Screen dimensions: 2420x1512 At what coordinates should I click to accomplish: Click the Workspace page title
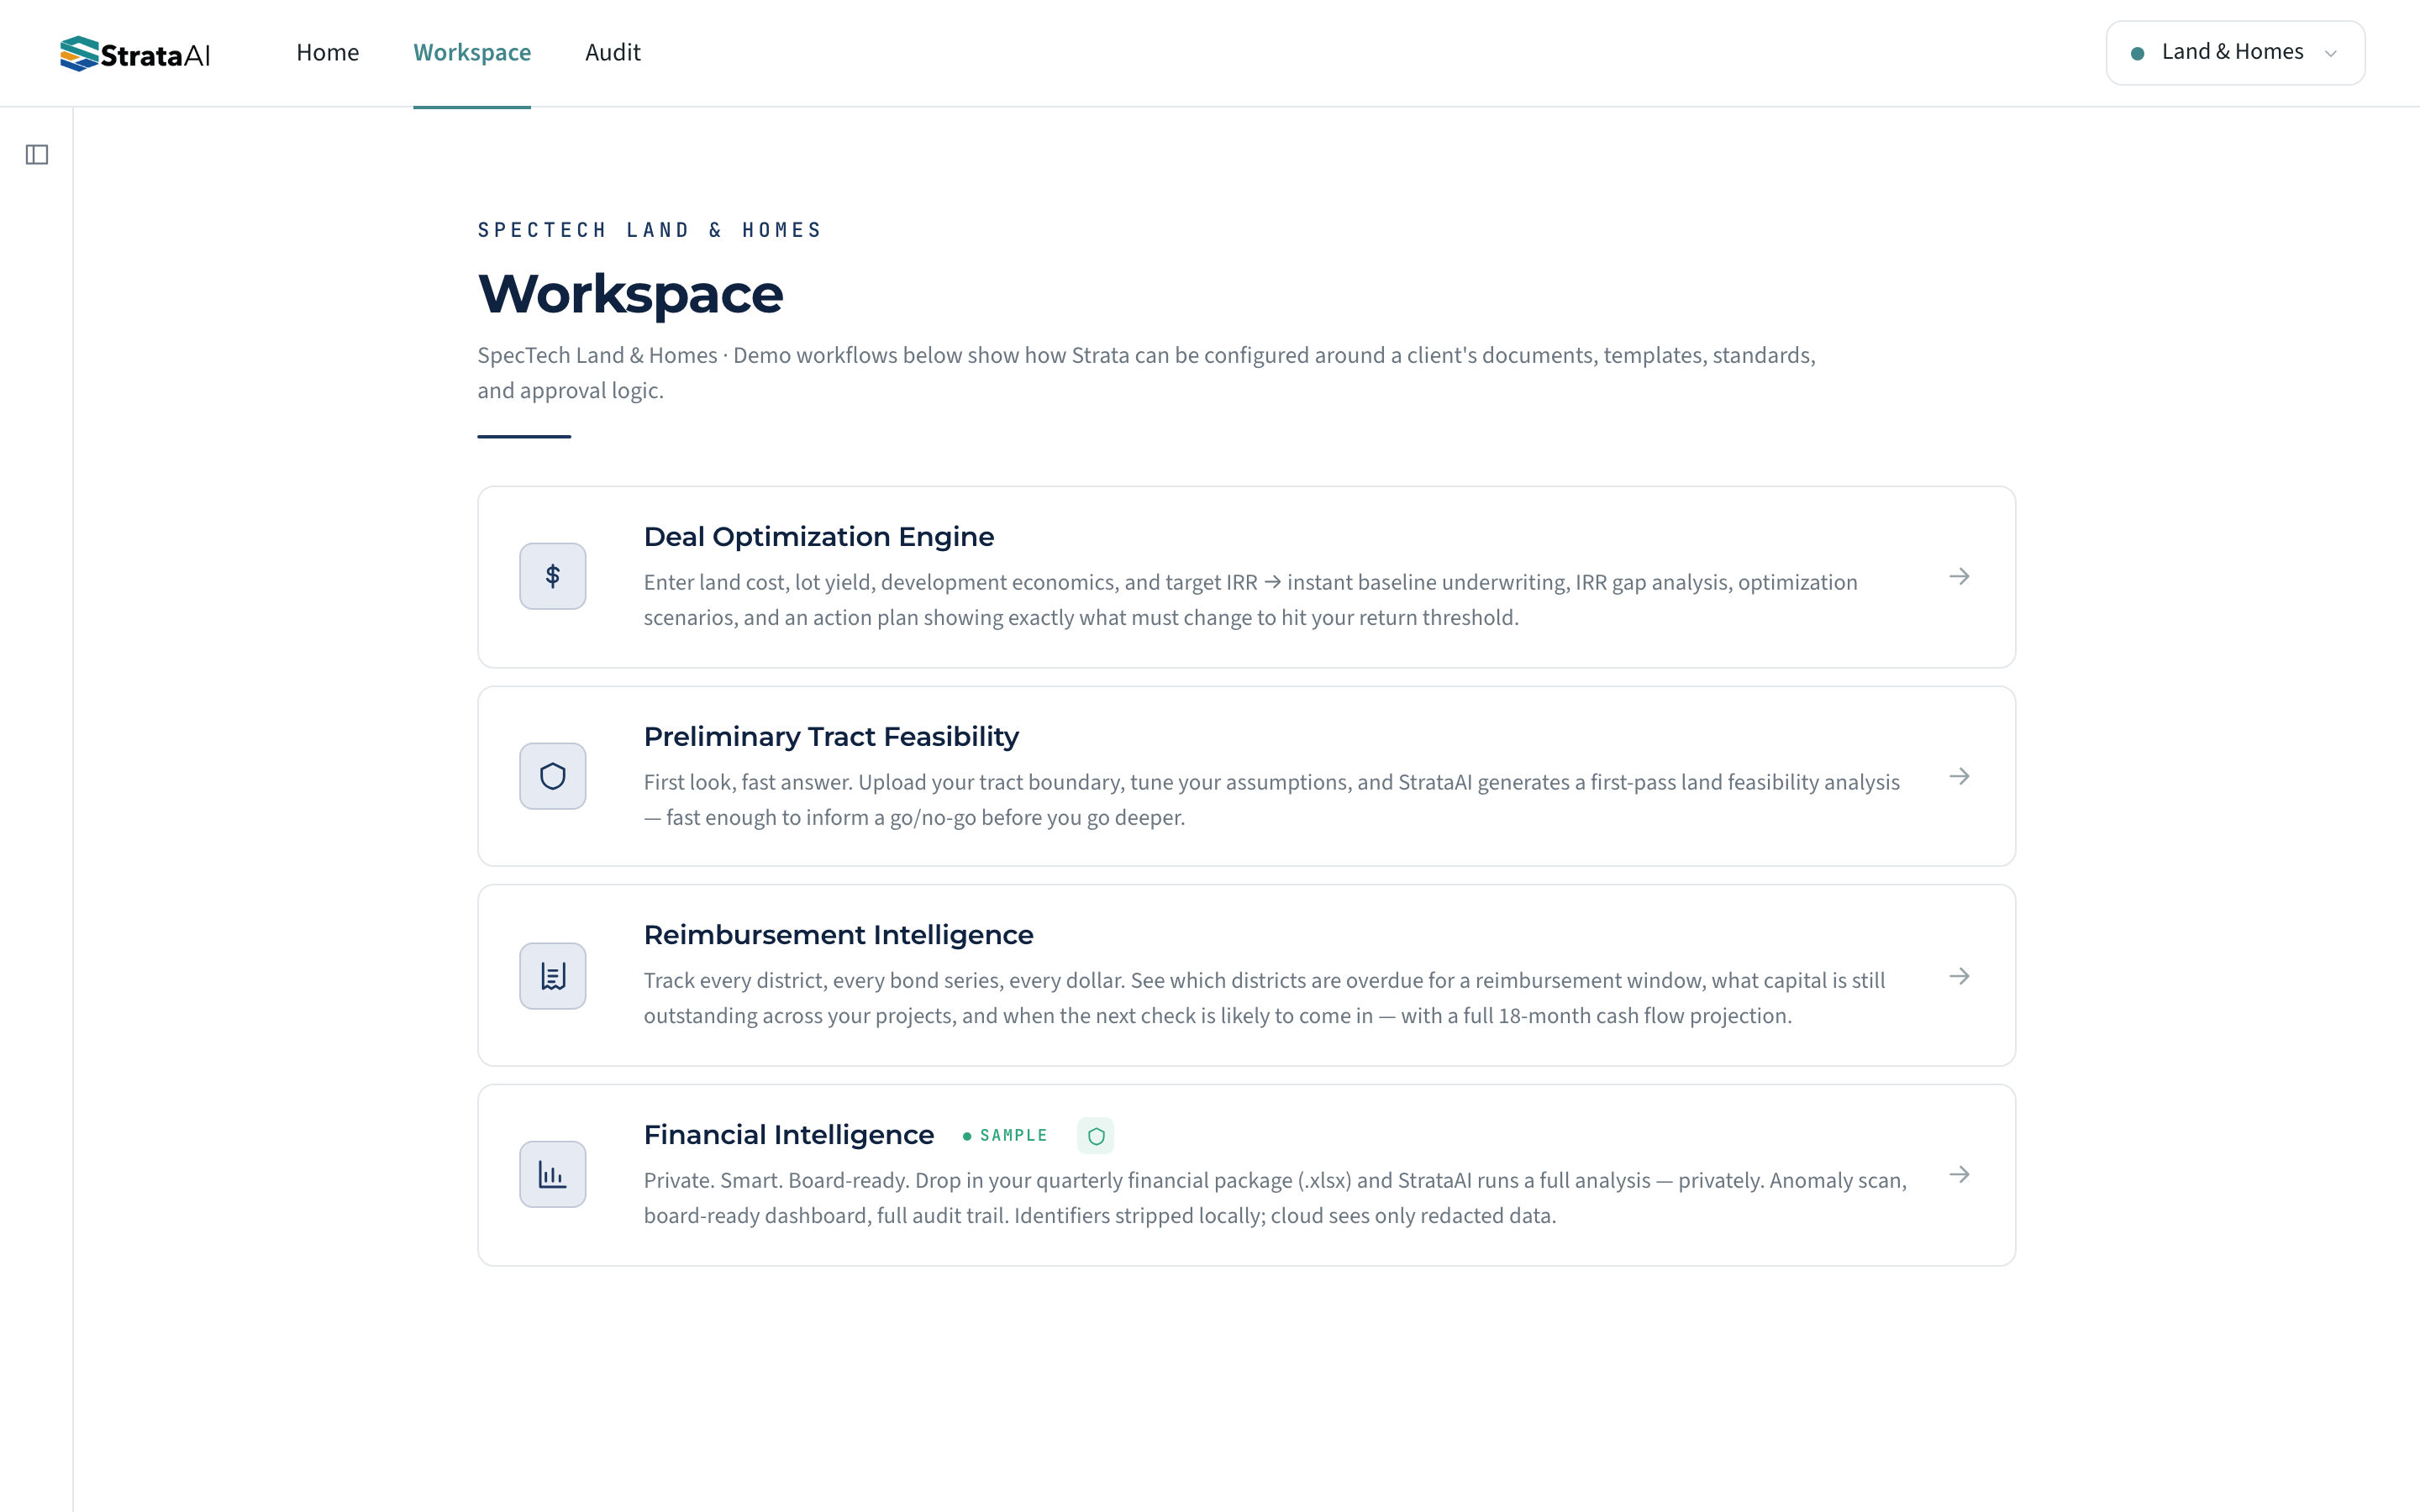point(630,294)
